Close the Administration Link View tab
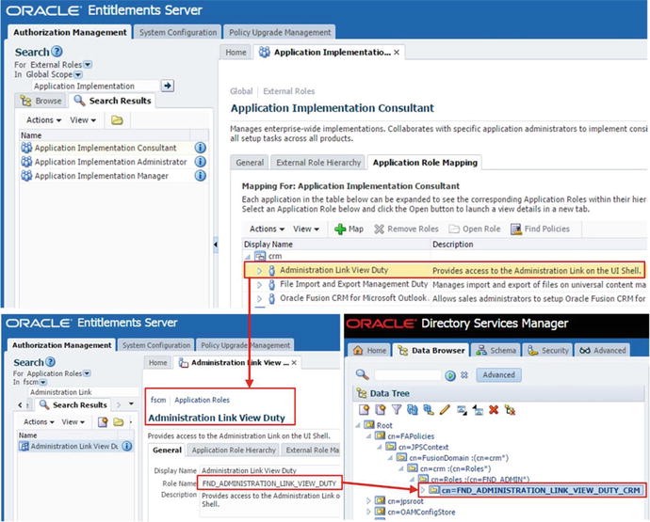 click(294, 363)
